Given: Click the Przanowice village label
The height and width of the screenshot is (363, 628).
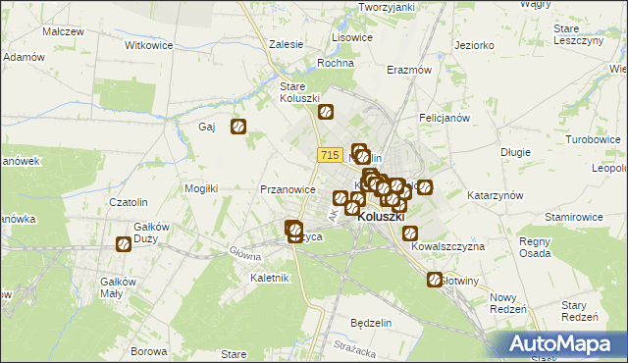Looking at the screenshot, I should pos(288,189).
